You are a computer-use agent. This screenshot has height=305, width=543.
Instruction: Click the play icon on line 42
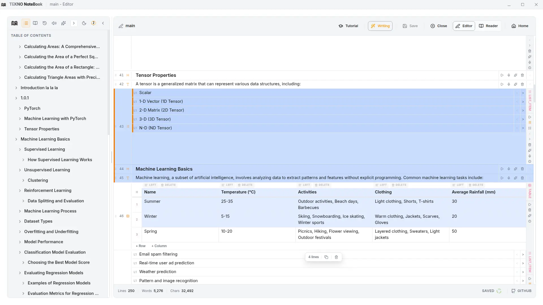click(502, 84)
